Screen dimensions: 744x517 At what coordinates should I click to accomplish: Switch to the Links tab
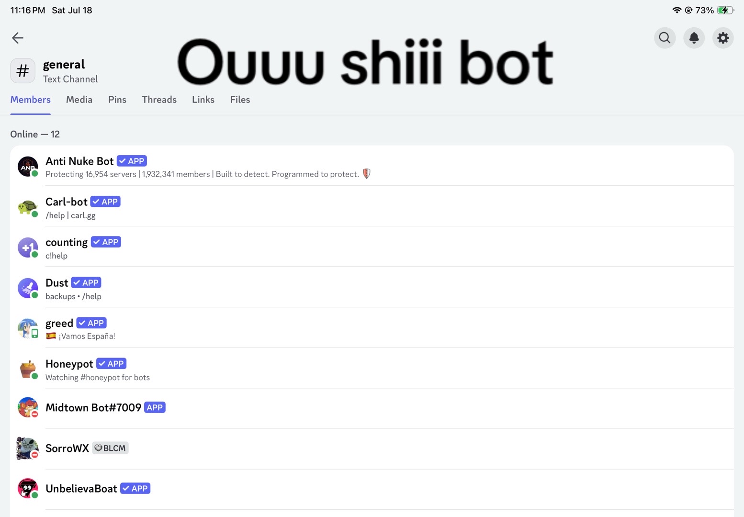[203, 100]
